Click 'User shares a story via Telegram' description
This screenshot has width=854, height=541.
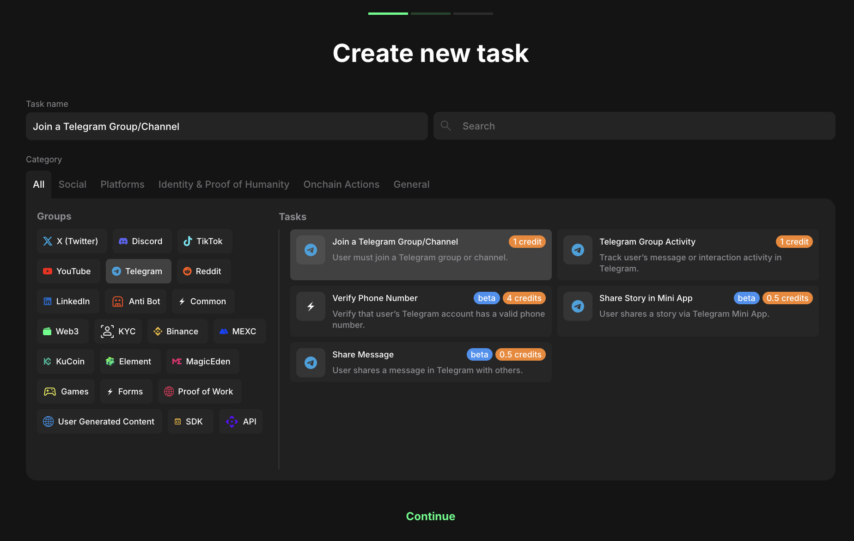pos(684,314)
